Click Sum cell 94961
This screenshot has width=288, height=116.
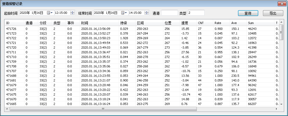click(252, 76)
